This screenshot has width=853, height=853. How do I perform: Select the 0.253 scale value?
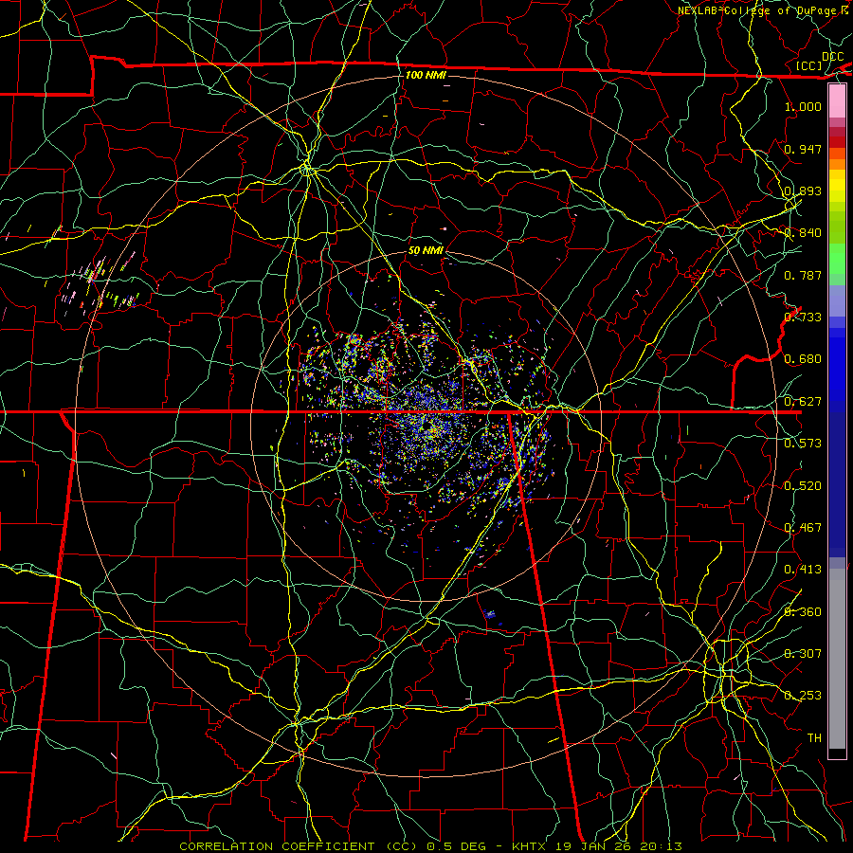coord(803,696)
